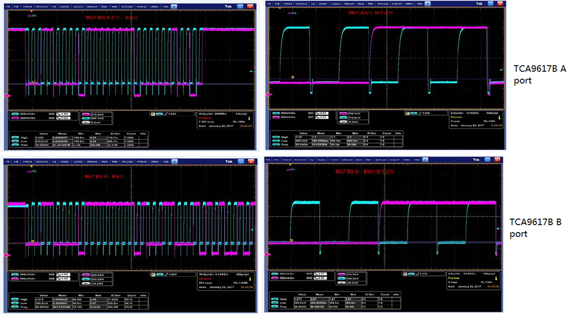Open Analyze menu in top-right scope window
581x318 pixels.
click(396, 4)
